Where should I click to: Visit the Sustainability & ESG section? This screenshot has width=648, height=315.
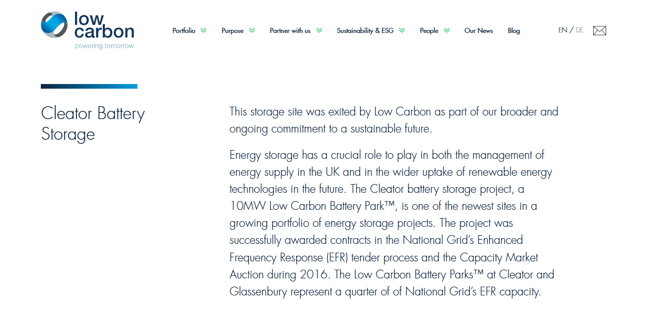[364, 30]
